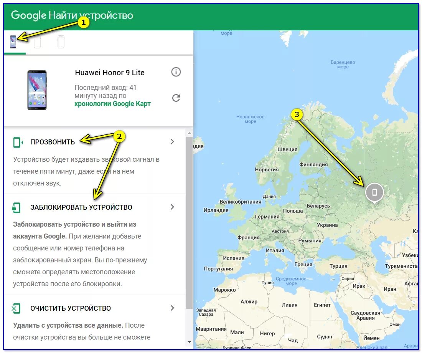
Task: Click 'Польша' label on the map
Action: tap(293, 211)
